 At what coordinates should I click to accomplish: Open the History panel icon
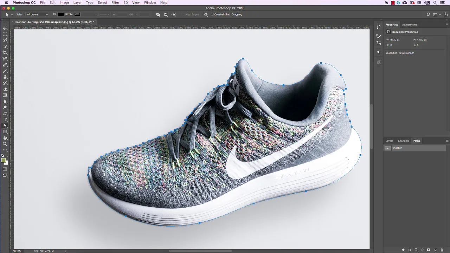click(379, 27)
